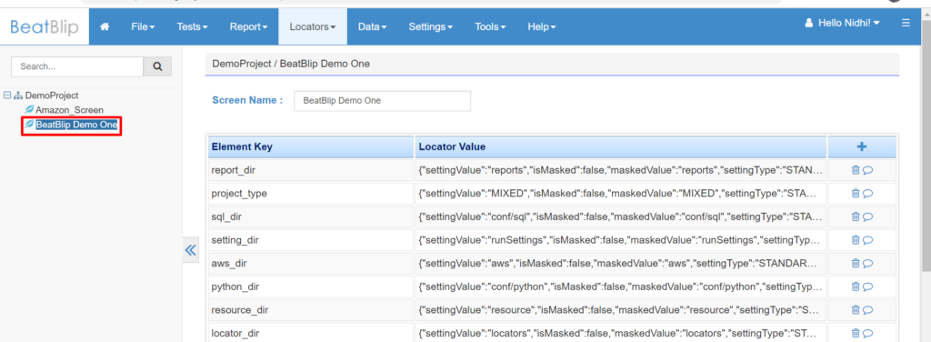The width and height of the screenshot is (931, 342).
Task: Open the Hello Nidhi! user menu
Action: 842,23
